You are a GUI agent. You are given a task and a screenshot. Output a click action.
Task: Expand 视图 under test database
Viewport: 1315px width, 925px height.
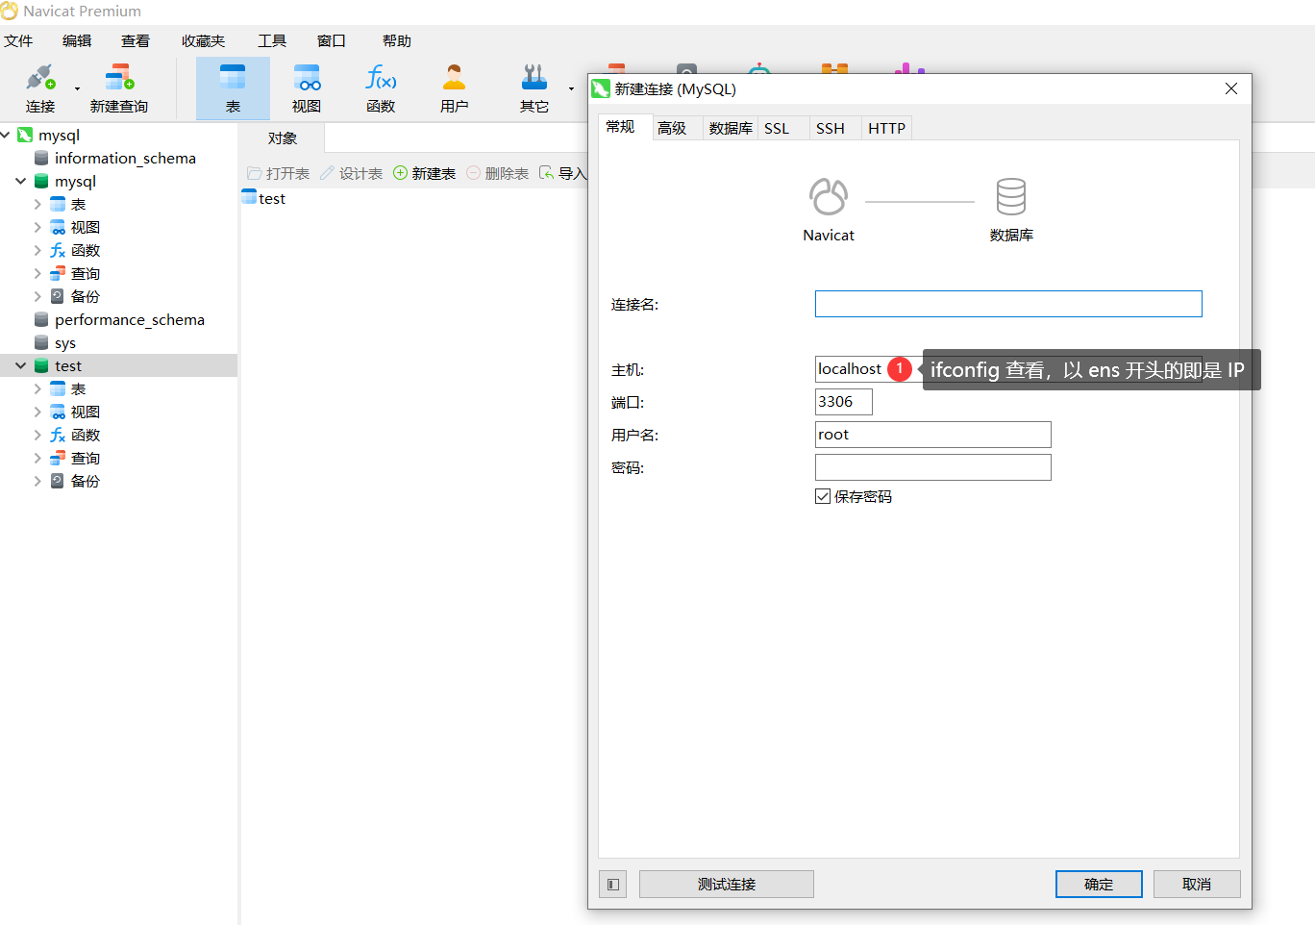pos(37,412)
